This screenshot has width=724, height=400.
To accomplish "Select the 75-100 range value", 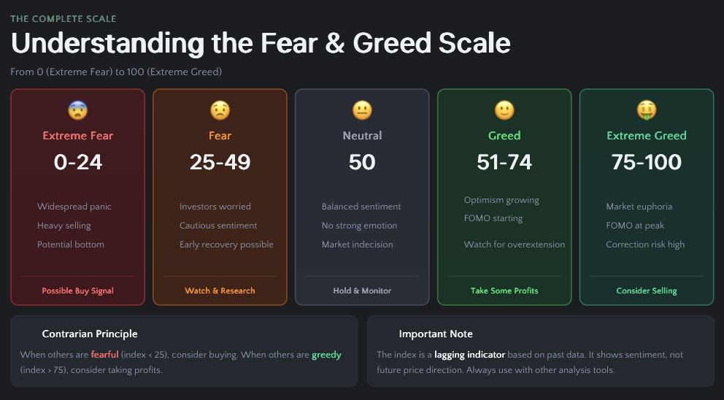I will pyautogui.click(x=647, y=162).
